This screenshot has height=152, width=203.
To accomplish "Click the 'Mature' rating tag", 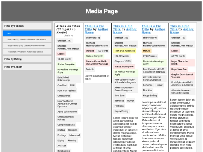I will (147, 51).
